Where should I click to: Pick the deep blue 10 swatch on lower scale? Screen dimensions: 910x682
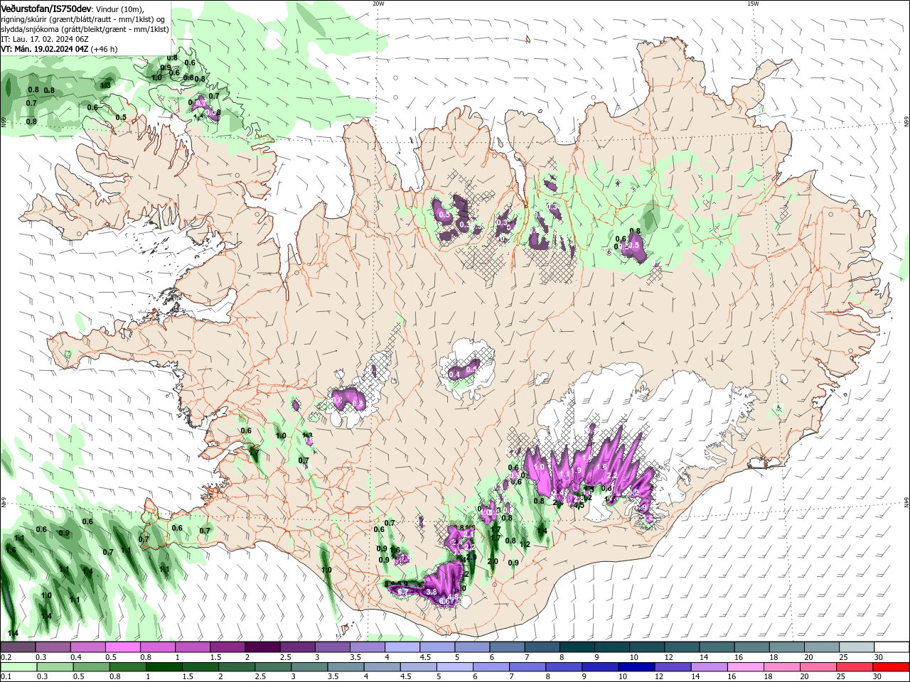click(x=636, y=667)
